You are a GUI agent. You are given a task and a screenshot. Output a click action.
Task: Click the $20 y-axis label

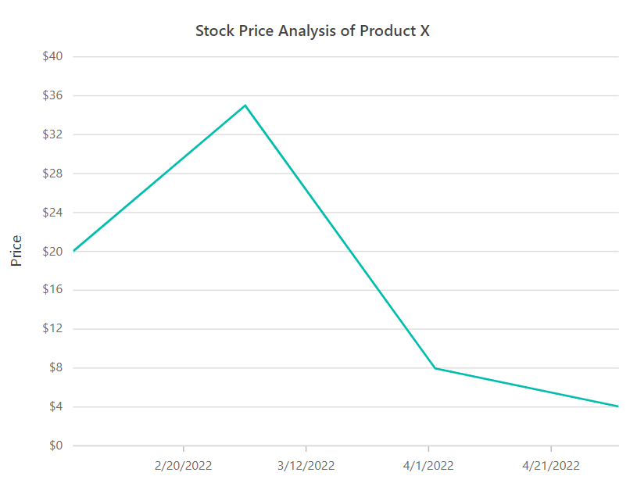click(x=53, y=251)
